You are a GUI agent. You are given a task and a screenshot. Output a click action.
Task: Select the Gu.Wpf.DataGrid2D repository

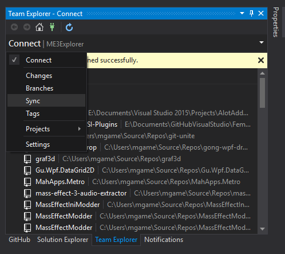coord(65,170)
